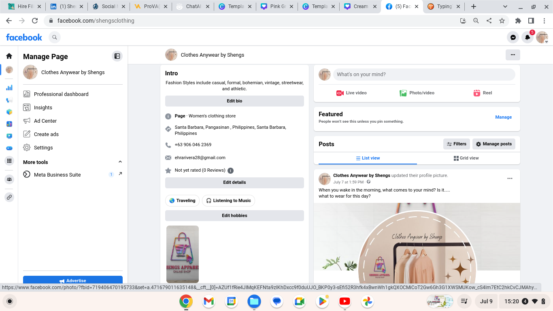Add a Photo/video to a post
The image size is (553, 311).
click(417, 93)
